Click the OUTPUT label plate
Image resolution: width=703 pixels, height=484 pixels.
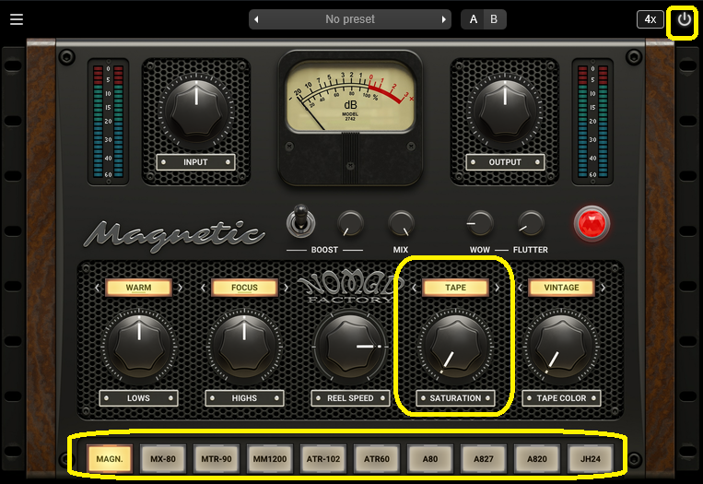pos(505,162)
